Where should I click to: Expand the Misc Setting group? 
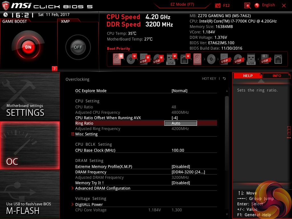[x=86, y=134]
